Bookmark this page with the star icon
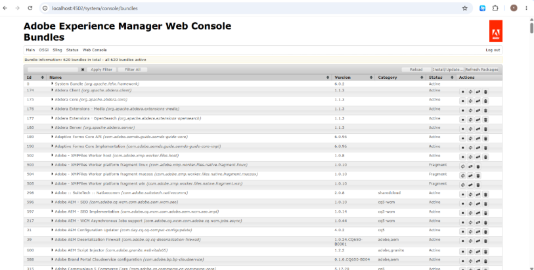The height and width of the screenshot is (270, 534). 464,8
